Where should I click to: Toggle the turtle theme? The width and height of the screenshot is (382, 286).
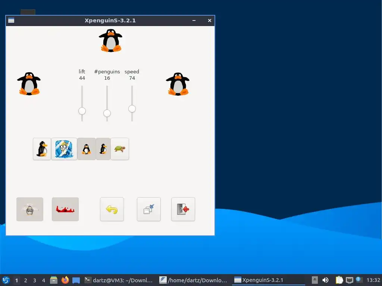coord(120,149)
